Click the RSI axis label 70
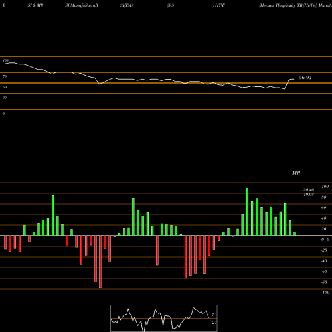The height and width of the screenshot is (332, 332). click(5, 76)
